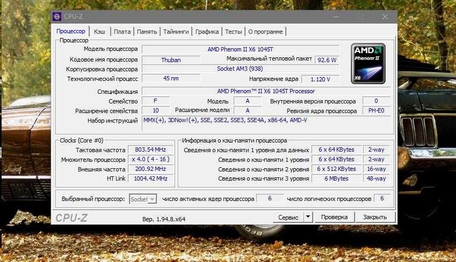Open the О программе tab
This screenshot has height=262, width=456.
click(265, 32)
